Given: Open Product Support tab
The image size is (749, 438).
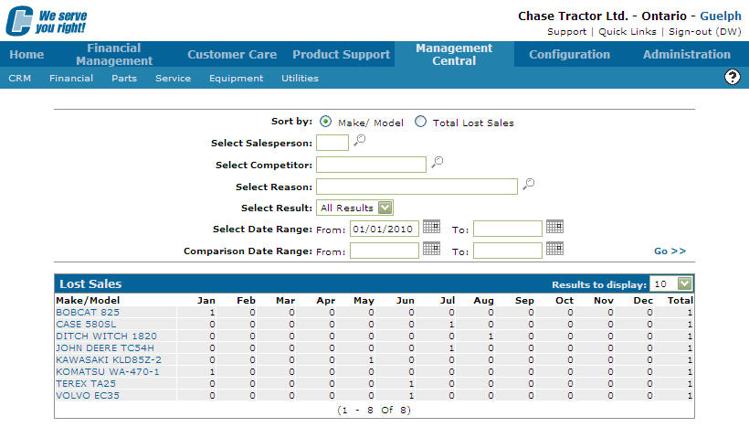Looking at the screenshot, I should (x=341, y=55).
